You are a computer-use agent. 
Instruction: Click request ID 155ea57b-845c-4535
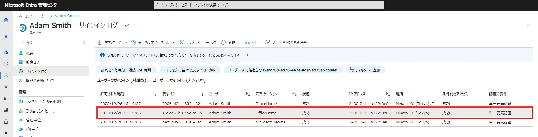(x=184, y=113)
